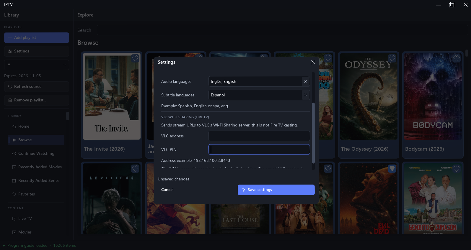Screen dimensions: 471x250
Task: Favorite The Odyssey with its heart icon
Action: 392,58
